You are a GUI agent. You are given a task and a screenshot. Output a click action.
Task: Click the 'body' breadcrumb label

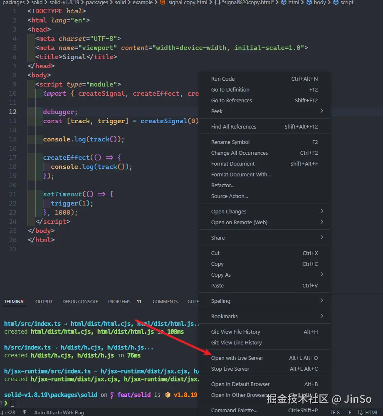click(x=320, y=2)
